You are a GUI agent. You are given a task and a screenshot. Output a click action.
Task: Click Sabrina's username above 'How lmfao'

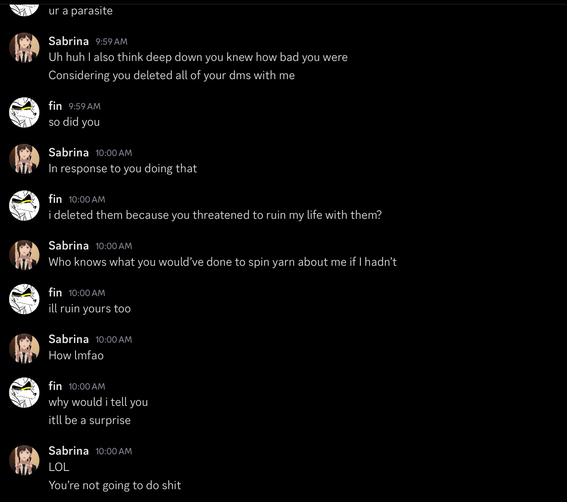(69, 339)
